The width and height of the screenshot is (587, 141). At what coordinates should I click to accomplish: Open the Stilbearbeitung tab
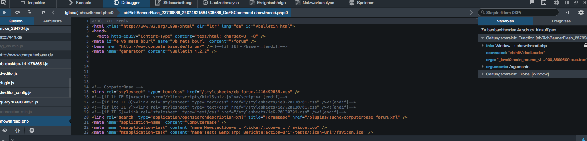click(x=173, y=3)
